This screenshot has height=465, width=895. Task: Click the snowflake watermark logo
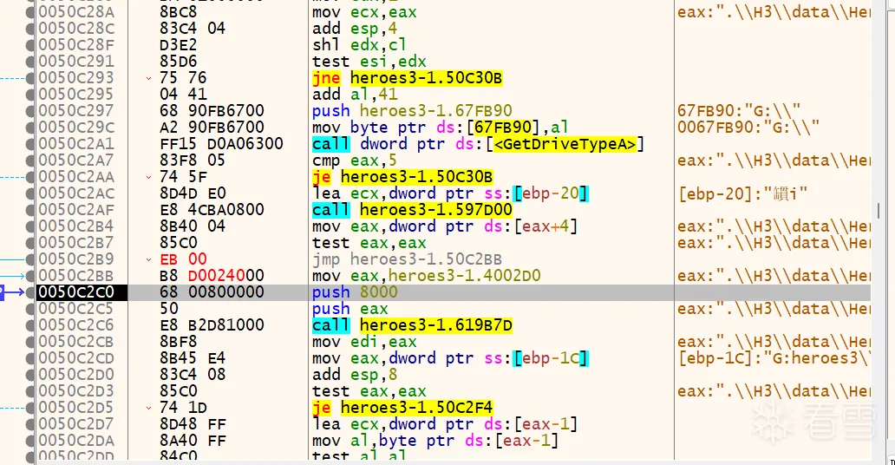coord(768,424)
